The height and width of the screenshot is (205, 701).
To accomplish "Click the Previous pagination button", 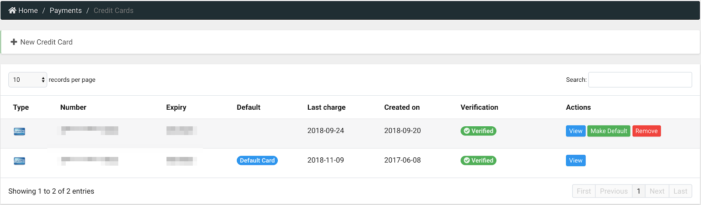I will pyautogui.click(x=613, y=191).
